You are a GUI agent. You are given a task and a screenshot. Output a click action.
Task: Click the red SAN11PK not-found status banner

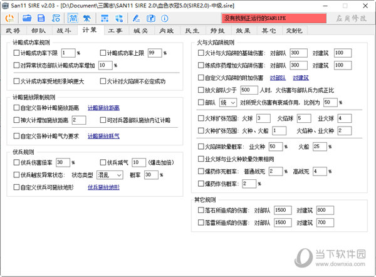tap(274, 18)
